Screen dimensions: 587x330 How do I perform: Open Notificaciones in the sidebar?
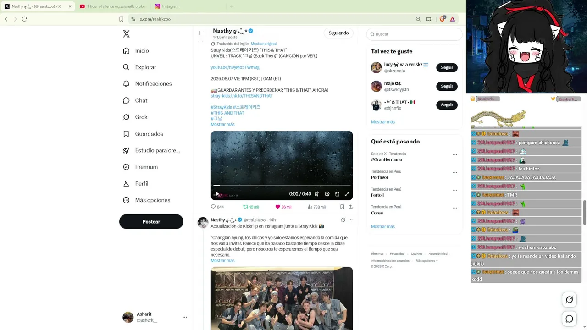click(x=148, y=84)
